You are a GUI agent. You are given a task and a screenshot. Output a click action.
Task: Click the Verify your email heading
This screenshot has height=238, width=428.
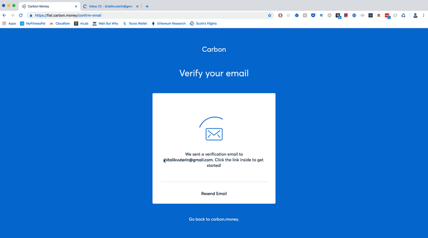coord(214,74)
